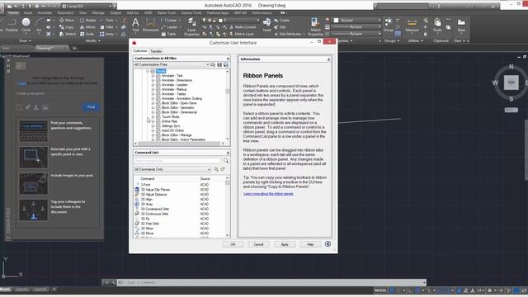Click the Match Layer button
This screenshot has width=528, height=297.
pyautogui.click(x=242, y=34)
